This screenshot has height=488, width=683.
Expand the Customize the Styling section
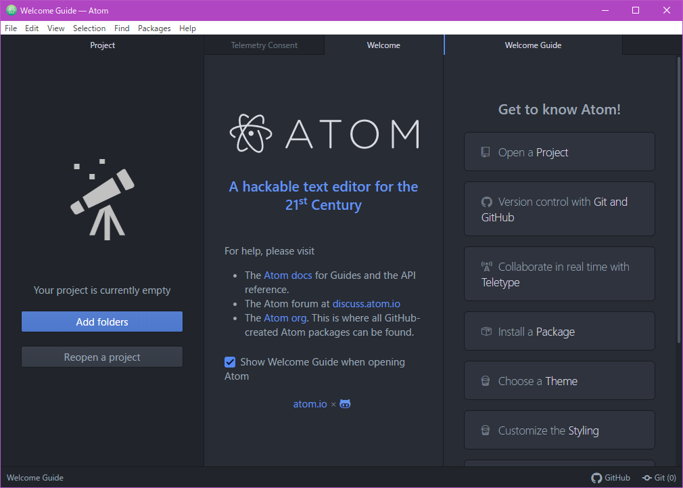(559, 430)
